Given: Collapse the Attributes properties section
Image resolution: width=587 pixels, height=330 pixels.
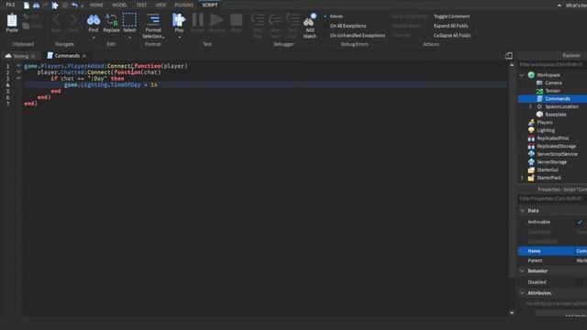Looking at the screenshot, I should 522,293.
